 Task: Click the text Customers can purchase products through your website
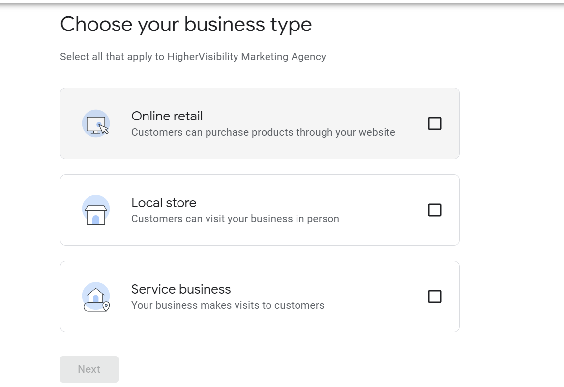[x=263, y=132]
